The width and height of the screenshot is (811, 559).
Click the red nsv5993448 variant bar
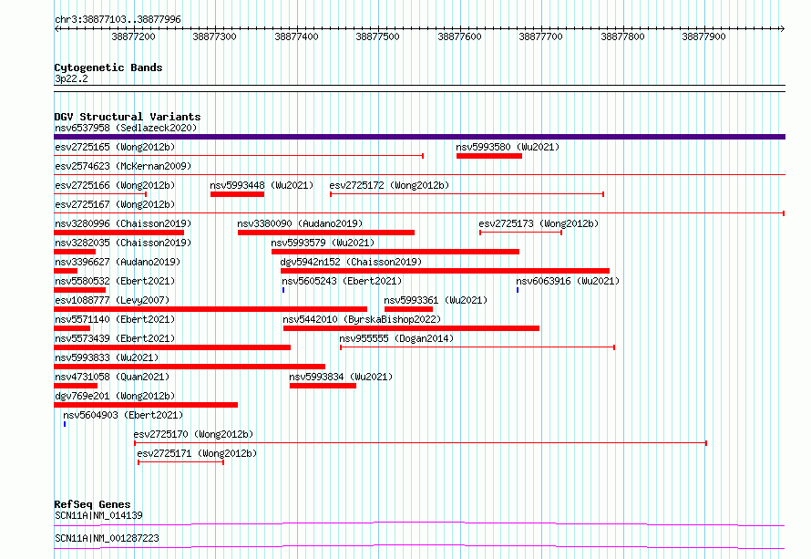point(238,194)
